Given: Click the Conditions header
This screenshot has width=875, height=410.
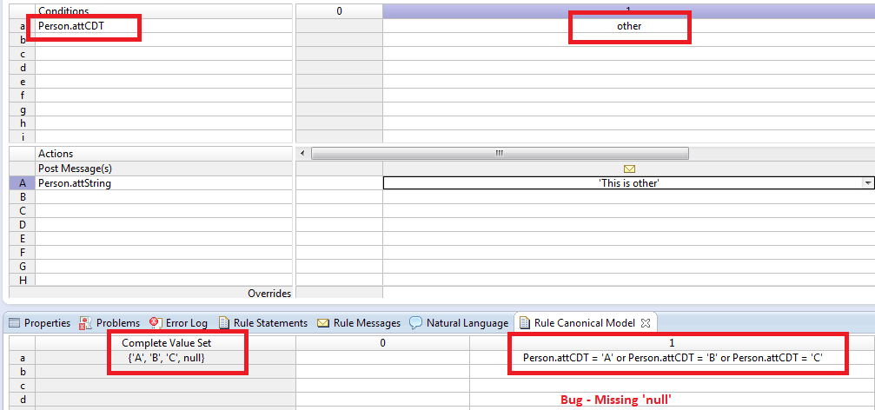Looking at the screenshot, I should [163, 10].
